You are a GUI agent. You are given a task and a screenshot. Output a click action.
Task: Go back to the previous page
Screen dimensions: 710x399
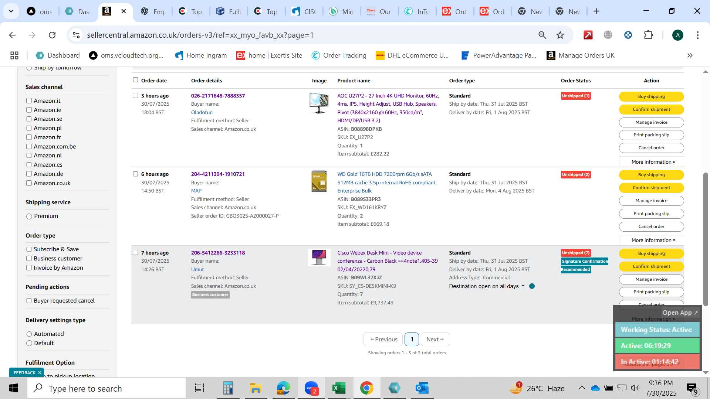pyautogui.click(x=12, y=35)
